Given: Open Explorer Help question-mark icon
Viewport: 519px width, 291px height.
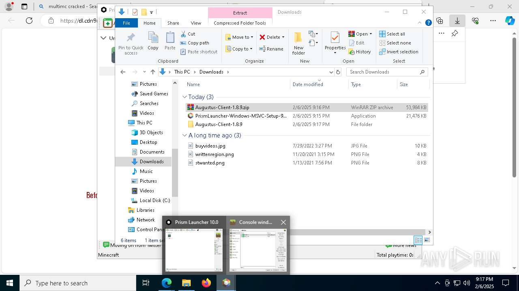Looking at the screenshot, I should tap(428, 23).
